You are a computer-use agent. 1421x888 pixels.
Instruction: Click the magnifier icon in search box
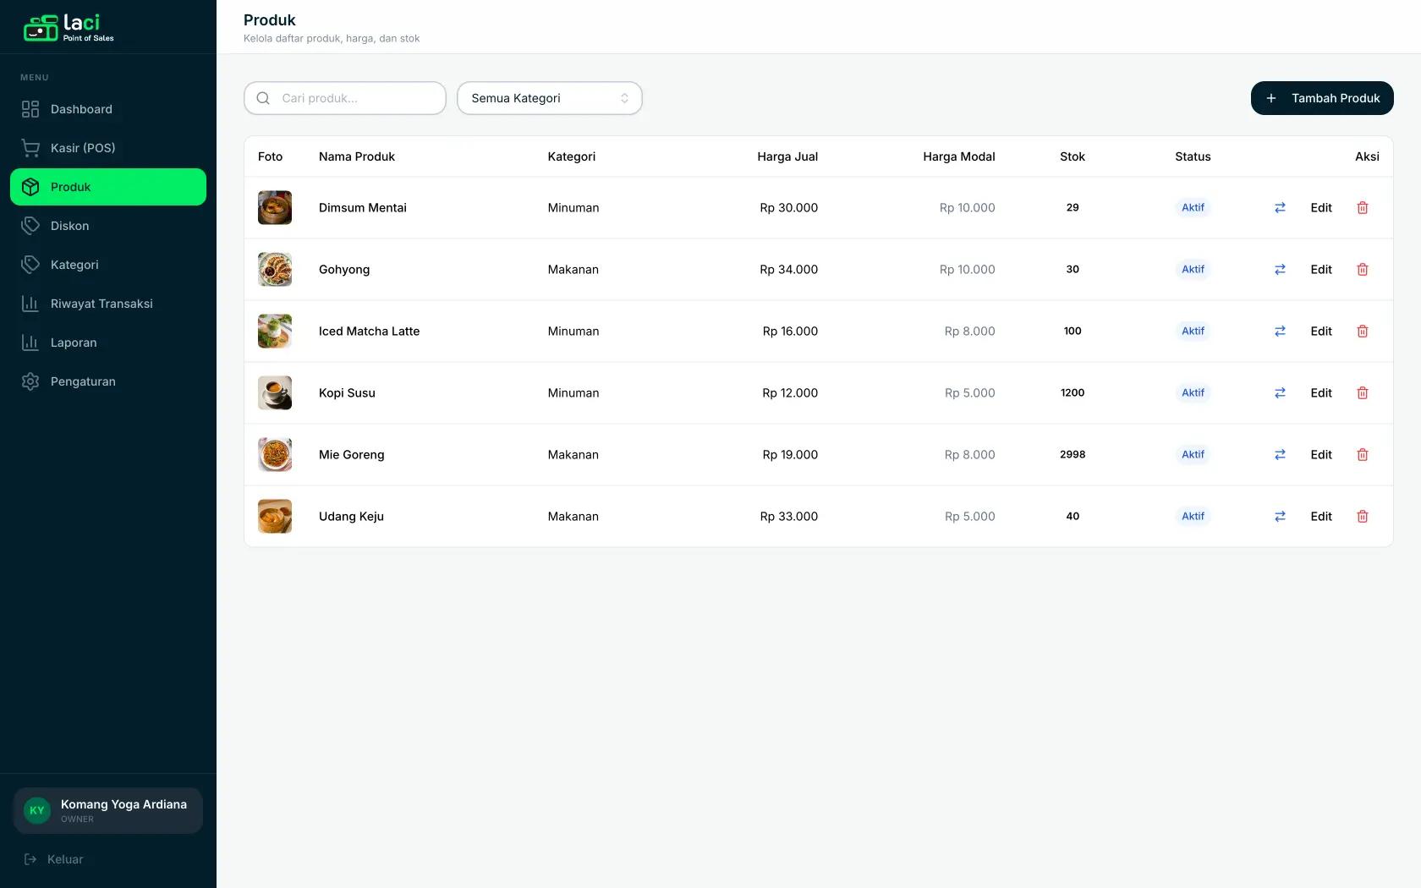pyautogui.click(x=263, y=98)
